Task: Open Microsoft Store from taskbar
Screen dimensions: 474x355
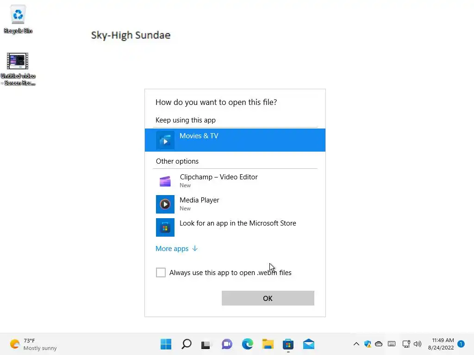Action: (x=288, y=344)
